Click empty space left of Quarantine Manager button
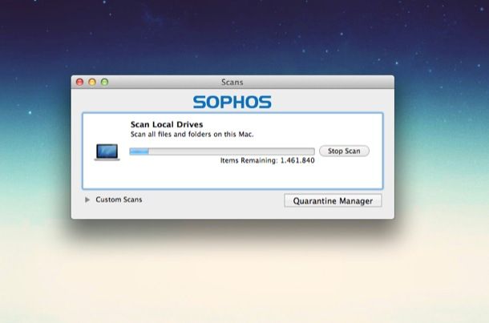This screenshot has height=323, width=489. tap(216, 200)
